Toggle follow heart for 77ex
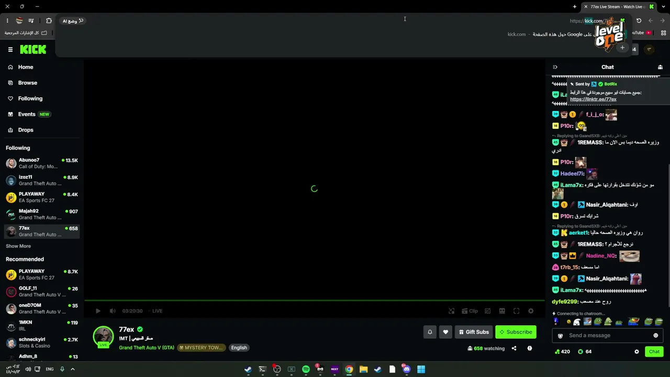Viewport: 670px width, 377px height. point(445,332)
